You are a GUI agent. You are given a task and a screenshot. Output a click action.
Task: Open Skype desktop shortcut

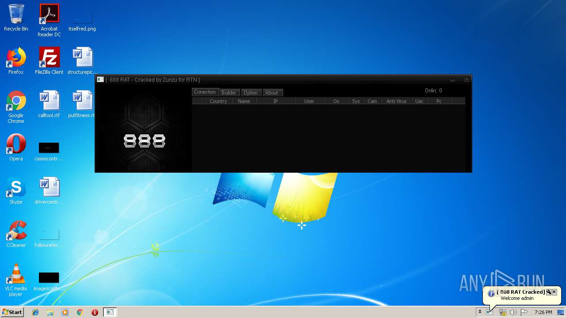[x=16, y=191]
